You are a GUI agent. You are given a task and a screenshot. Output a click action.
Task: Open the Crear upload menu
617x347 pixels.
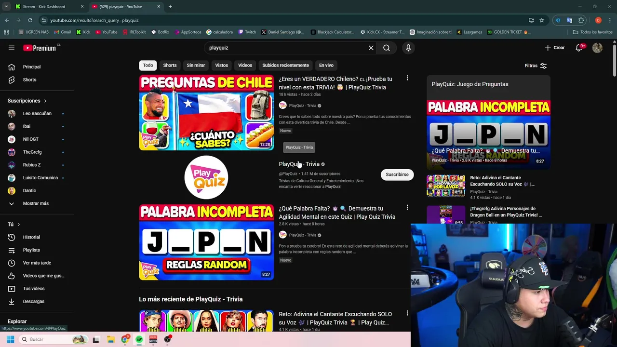555,48
